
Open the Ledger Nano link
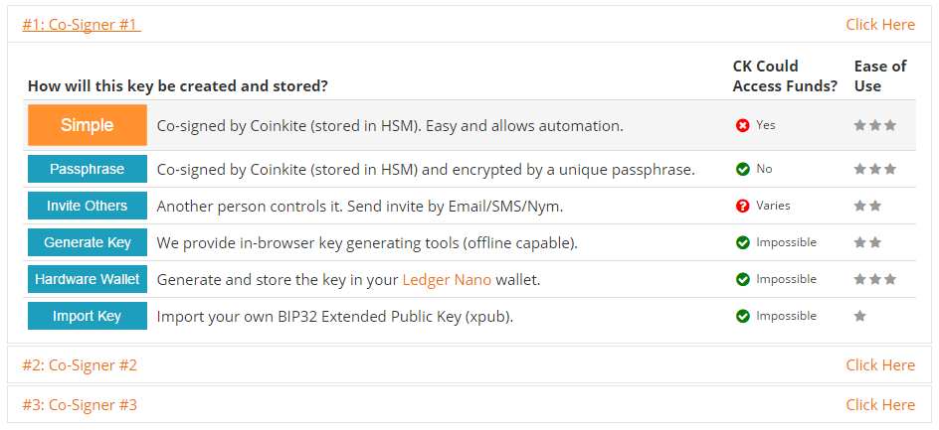pyautogui.click(x=447, y=279)
